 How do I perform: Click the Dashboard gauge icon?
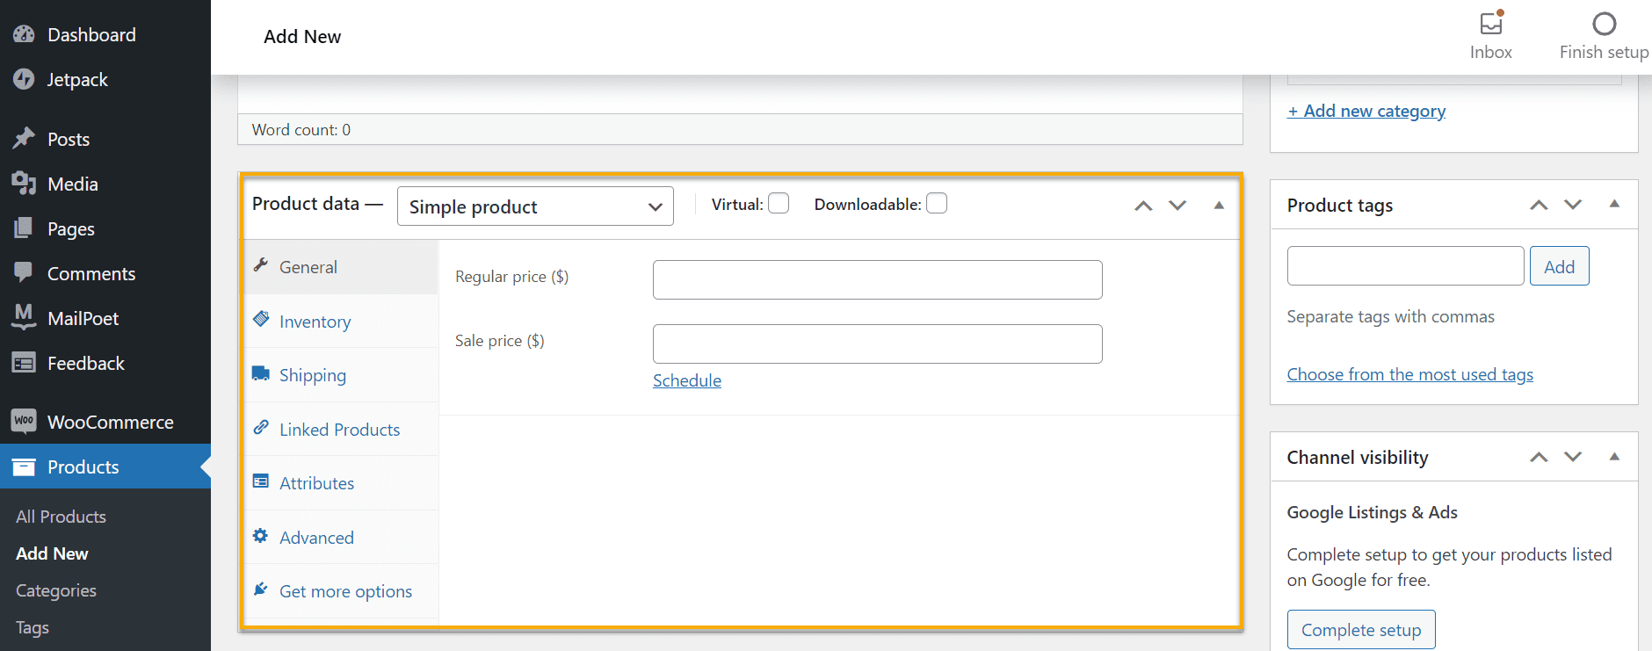click(x=24, y=34)
